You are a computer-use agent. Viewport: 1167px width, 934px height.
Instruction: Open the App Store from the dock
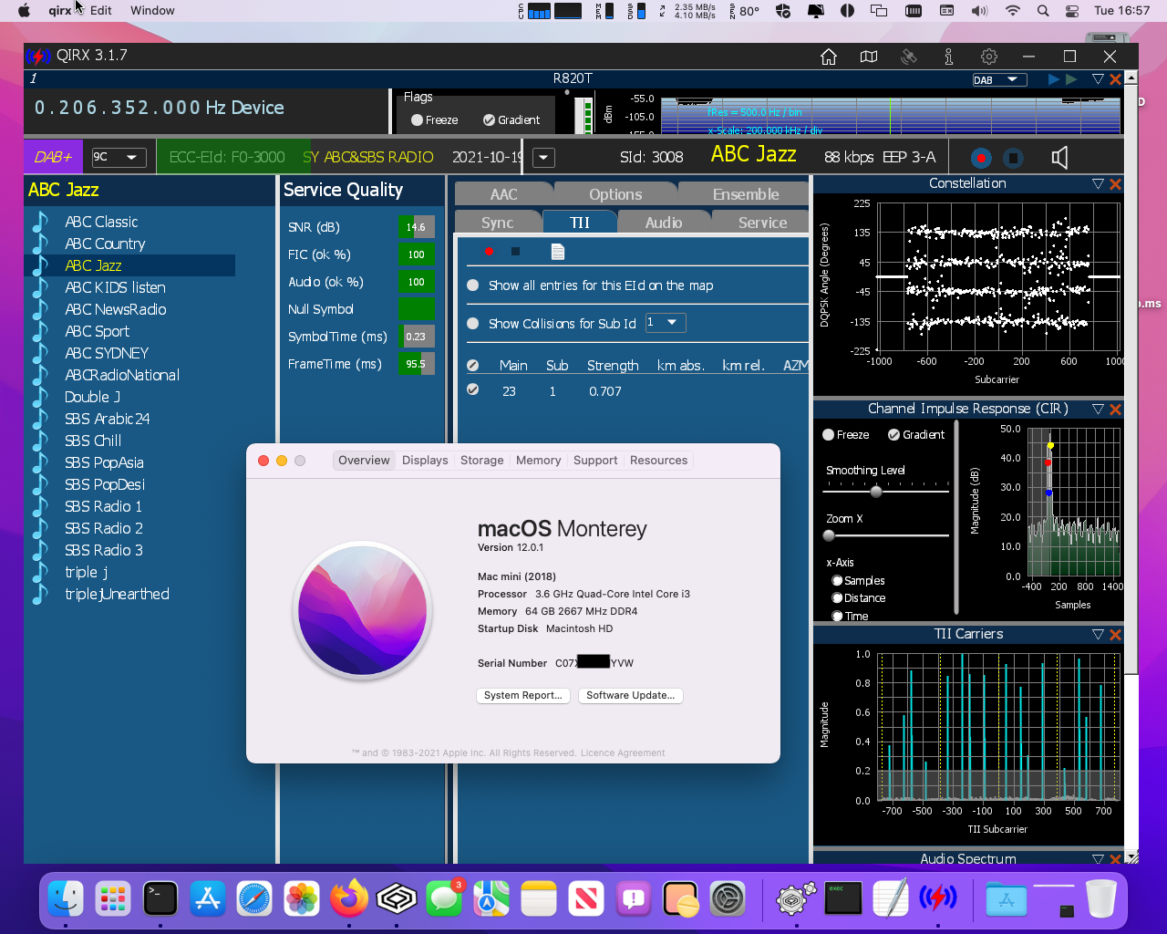click(208, 899)
